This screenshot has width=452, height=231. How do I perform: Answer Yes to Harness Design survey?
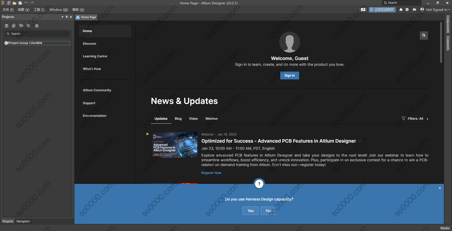pyautogui.click(x=250, y=211)
